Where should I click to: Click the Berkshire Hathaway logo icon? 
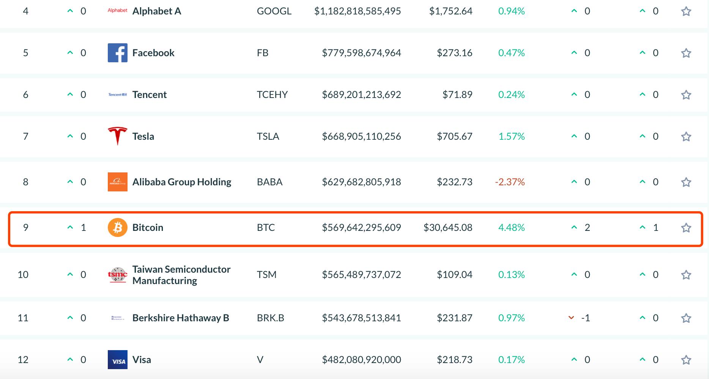coord(118,318)
